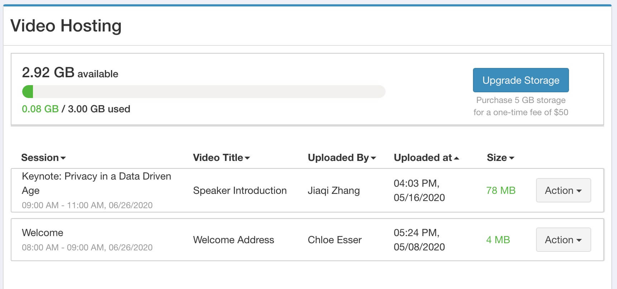Click the 4 MB size value
Viewport: 617px width, 289px height.
[x=498, y=240]
